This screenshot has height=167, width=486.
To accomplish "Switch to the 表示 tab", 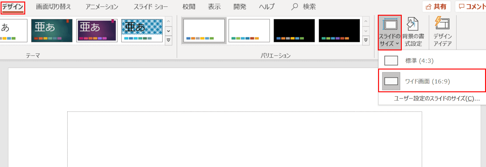I will click(x=214, y=7).
